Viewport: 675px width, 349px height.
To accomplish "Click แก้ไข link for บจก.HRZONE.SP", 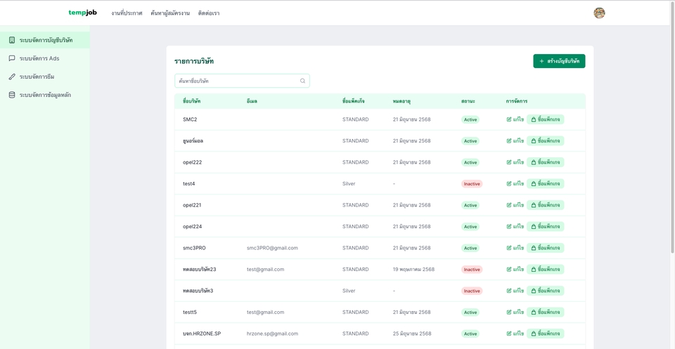I will [x=515, y=334].
